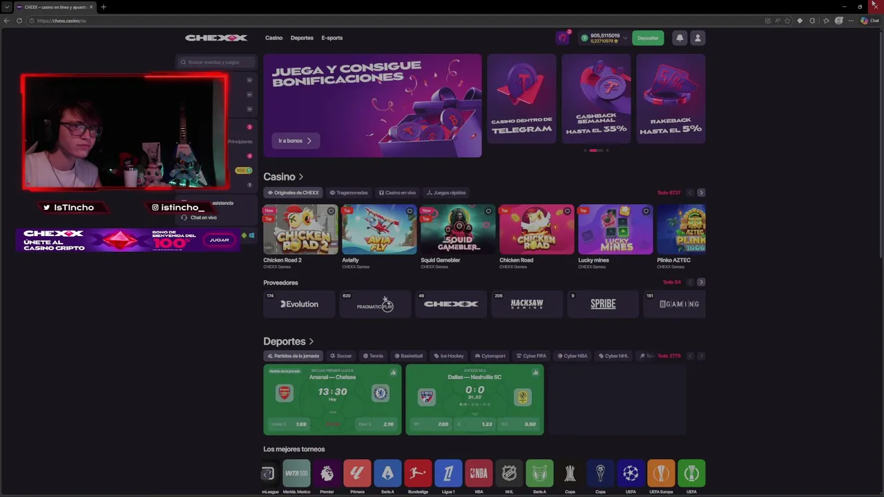Select the Cybersport tab
The height and width of the screenshot is (497, 884).
pyautogui.click(x=490, y=356)
